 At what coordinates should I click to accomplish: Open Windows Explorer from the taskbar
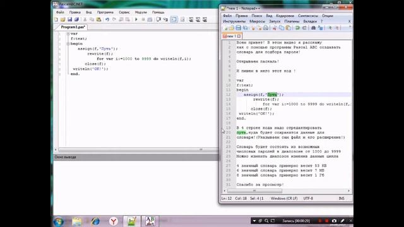point(77,221)
